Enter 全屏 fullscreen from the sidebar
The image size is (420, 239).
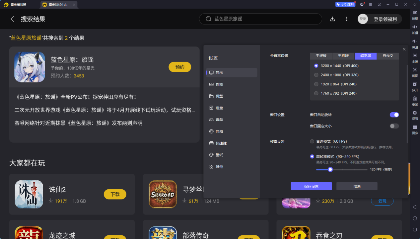[415, 58]
